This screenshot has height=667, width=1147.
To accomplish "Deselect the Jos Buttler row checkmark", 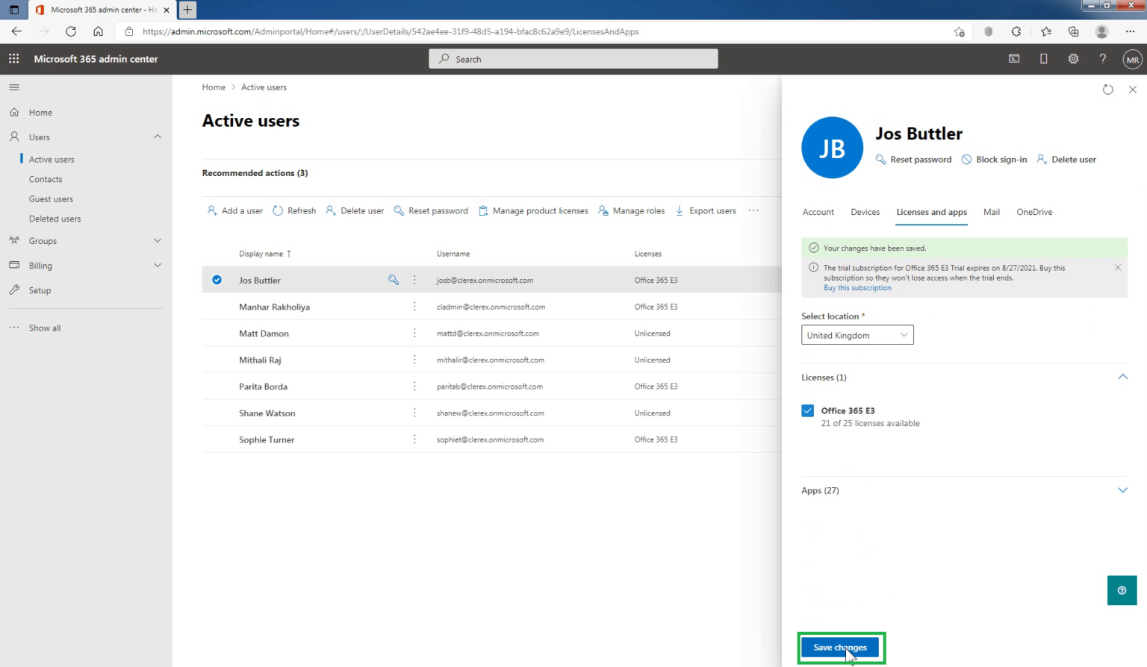I will [x=217, y=280].
